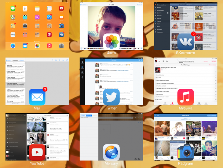Tap back chevron in Фото preview
This screenshot has height=168, width=223.
(81, 5)
